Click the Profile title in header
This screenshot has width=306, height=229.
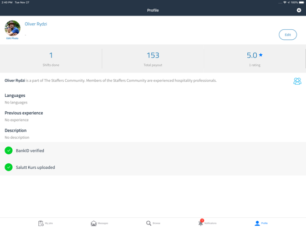[153, 11]
